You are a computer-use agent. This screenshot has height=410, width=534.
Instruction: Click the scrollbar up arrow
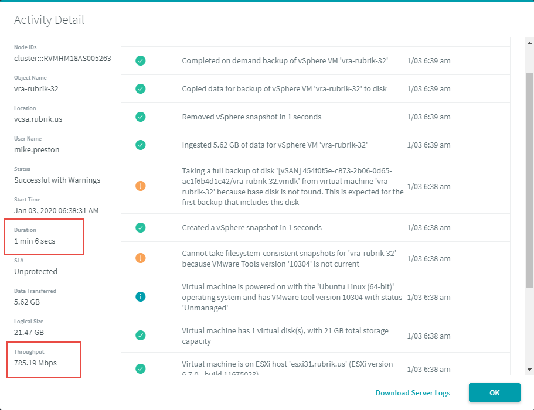[x=529, y=43]
